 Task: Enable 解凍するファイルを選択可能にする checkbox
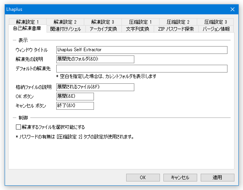coord(18,127)
